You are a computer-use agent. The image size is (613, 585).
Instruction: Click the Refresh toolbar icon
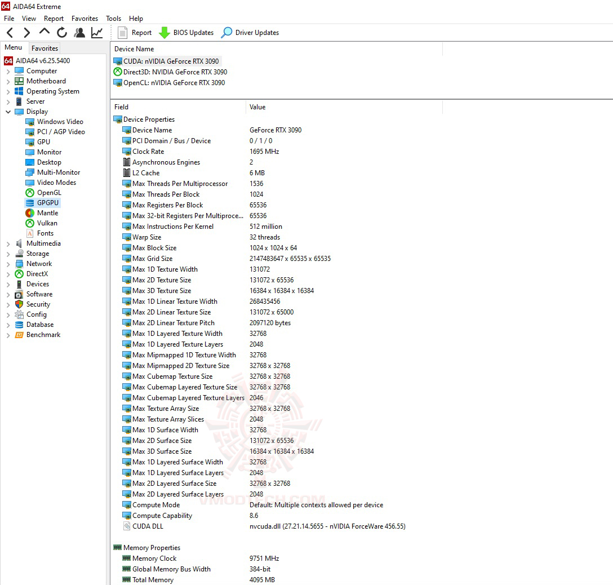[x=62, y=33]
